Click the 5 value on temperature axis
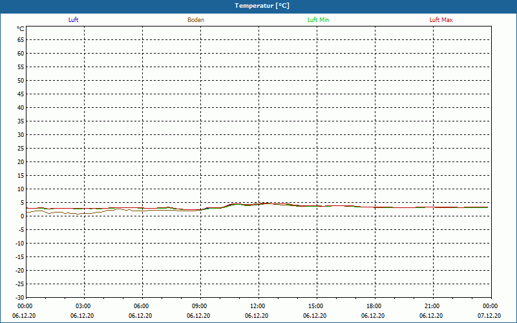The image size is (517, 323). pos(23,203)
